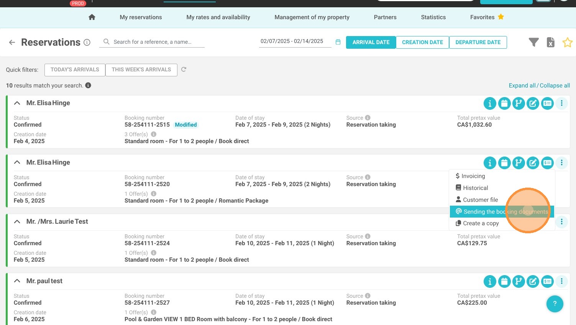Image resolution: width=576 pixels, height=325 pixels.
Task: Open calendar icon for booking 58-254111-2515
Action: pos(504,103)
